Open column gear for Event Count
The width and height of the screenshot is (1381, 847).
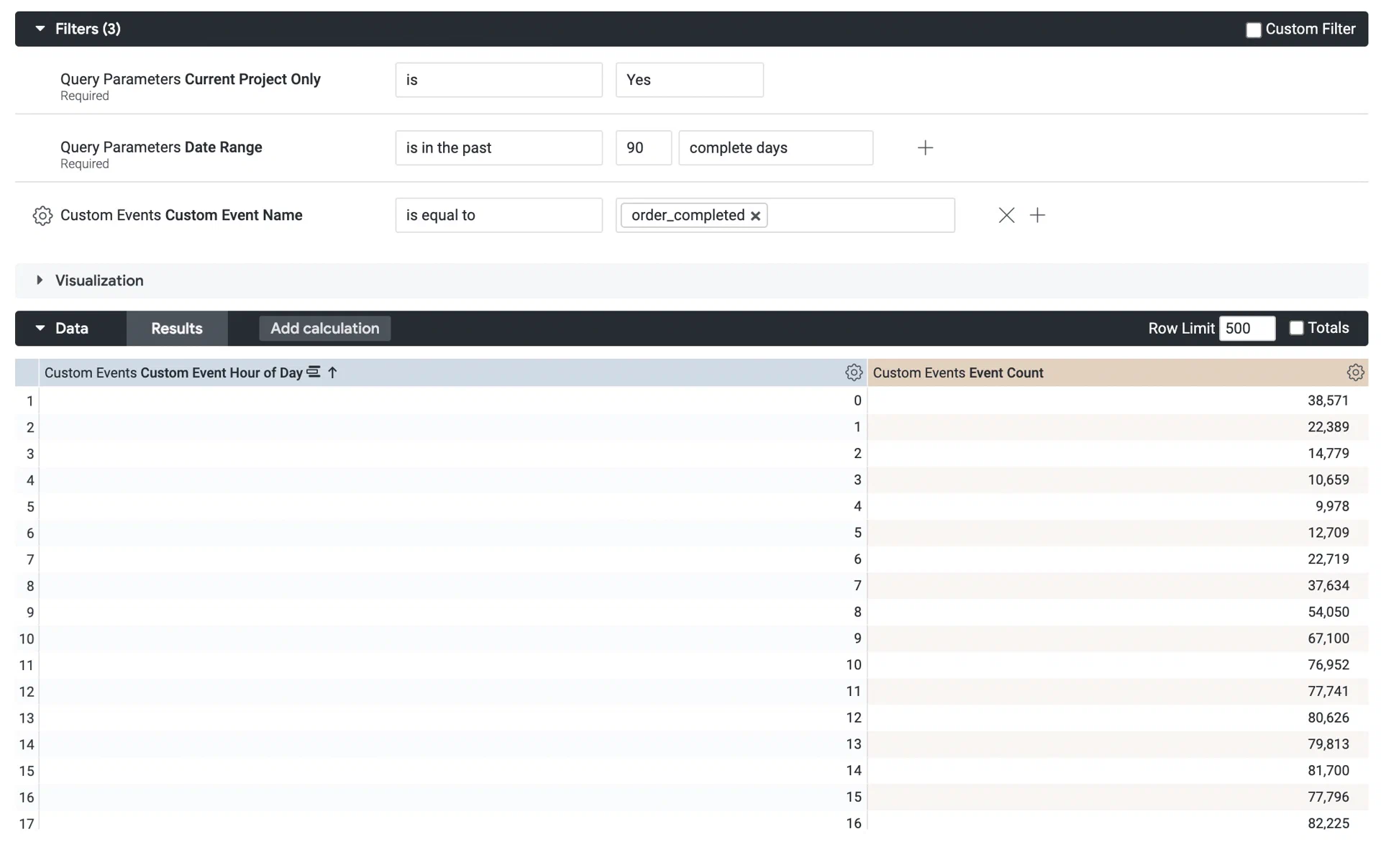pos(1355,372)
